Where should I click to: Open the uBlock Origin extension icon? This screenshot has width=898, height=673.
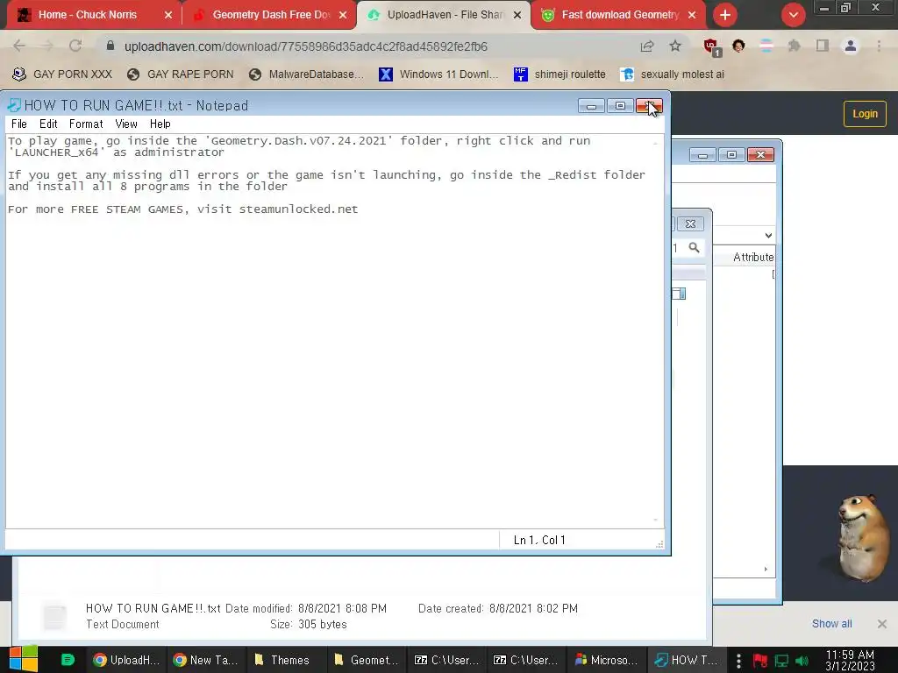coord(711,46)
